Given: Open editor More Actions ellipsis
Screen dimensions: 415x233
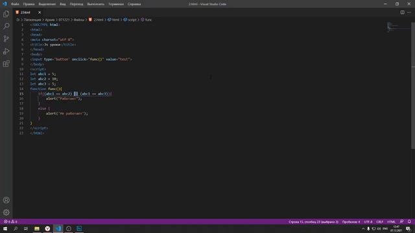Looking at the screenshot, I should (409, 12).
